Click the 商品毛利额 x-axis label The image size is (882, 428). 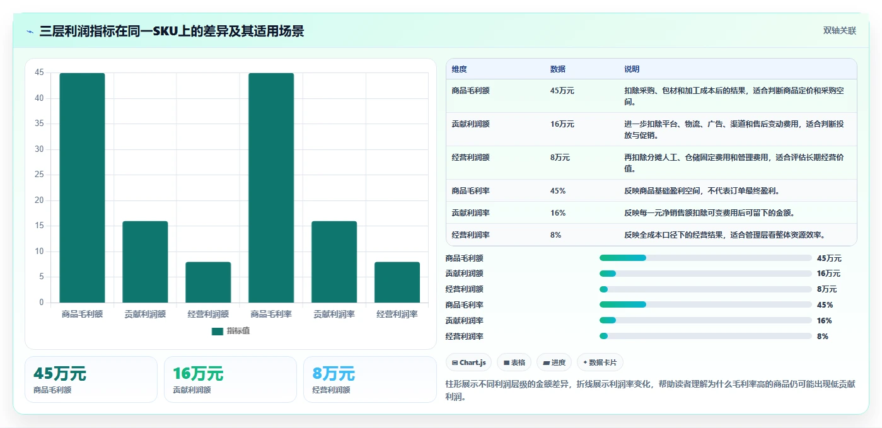point(82,314)
